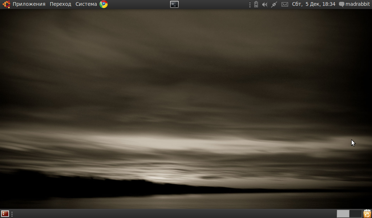Viewport: 372px width, 218px height.
Task: Click the network connection plug icon
Action: [x=274, y=4]
